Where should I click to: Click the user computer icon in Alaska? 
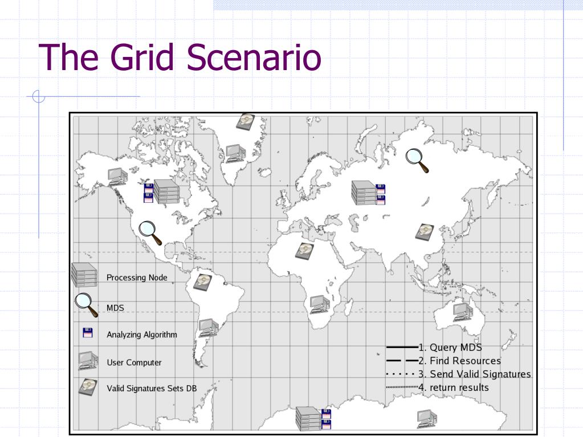coord(117,177)
